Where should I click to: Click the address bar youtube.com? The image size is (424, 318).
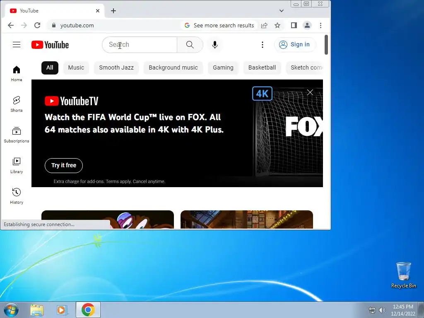(77, 25)
